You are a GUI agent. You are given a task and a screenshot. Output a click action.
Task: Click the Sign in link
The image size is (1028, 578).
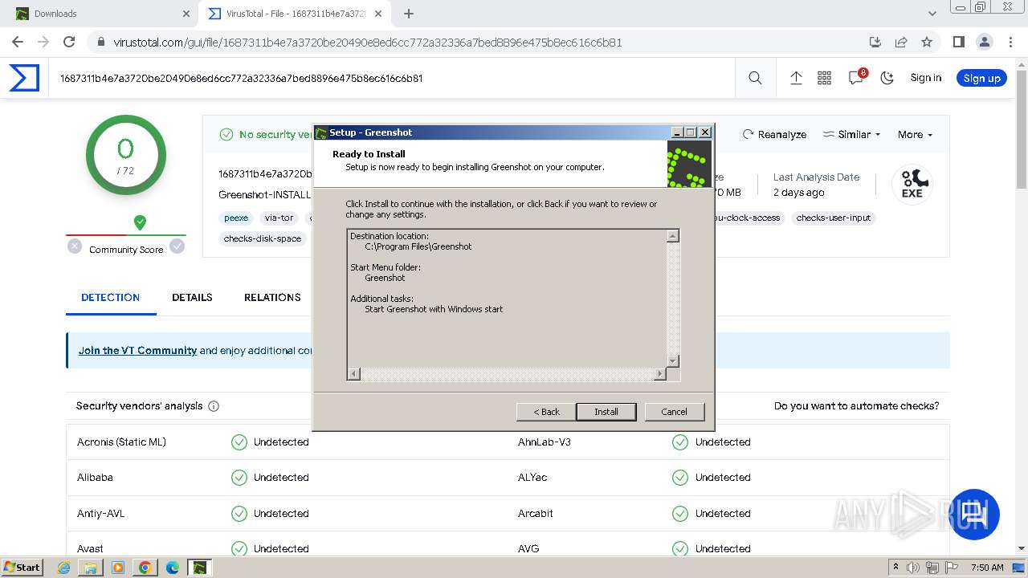pyautogui.click(x=926, y=78)
